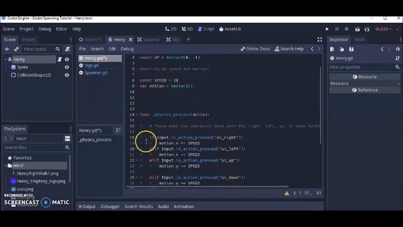Hide the CollisionShape2D node
The image size is (403, 227).
click(x=67, y=75)
